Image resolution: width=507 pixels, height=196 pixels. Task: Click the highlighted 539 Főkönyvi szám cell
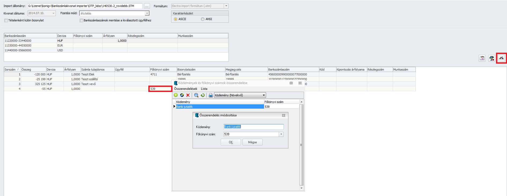[x=160, y=89]
